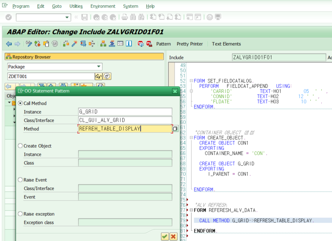Image resolution: width=332 pixels, height=241 pixels.
Task: Click the Print icon
Action: pos(125,17)
